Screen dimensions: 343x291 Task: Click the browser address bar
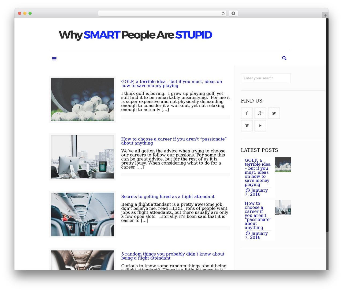tap(162, 13)
